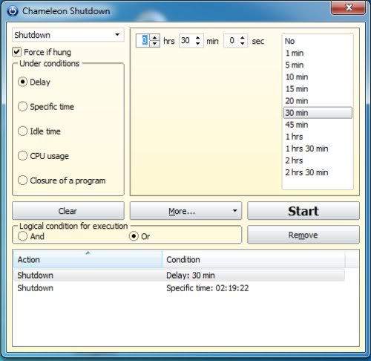
Task: Select the Shutdown row with Delay: 30 min
Action: [x=179, y=276]
